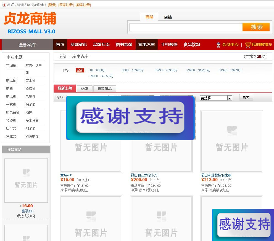The width and height of the screenshot is (274, 241).
Task: Open the 商城资讯 navigation item
Action: click(79, 45)
